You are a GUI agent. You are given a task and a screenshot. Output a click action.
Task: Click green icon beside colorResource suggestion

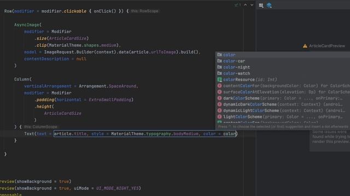pos(219,79)
